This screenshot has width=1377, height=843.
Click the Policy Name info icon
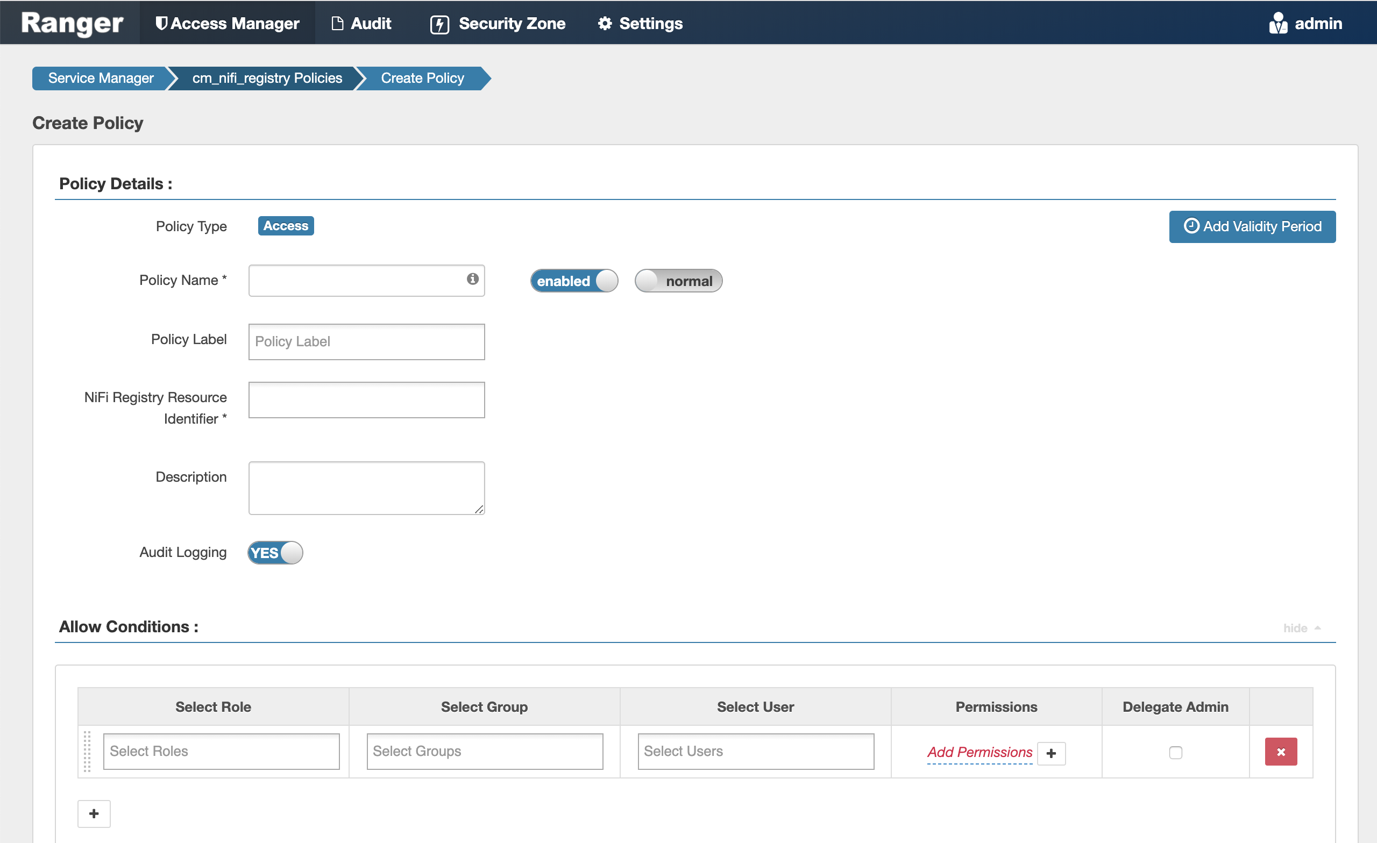point(471,278)
